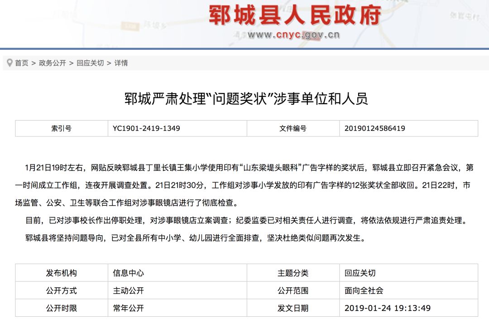Click the location pin icon in breadcrumb
489x329 pixels.
[10, 63]
